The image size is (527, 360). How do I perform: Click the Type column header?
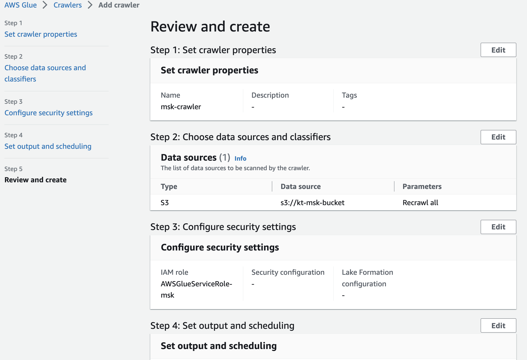[x=169, y=186]
